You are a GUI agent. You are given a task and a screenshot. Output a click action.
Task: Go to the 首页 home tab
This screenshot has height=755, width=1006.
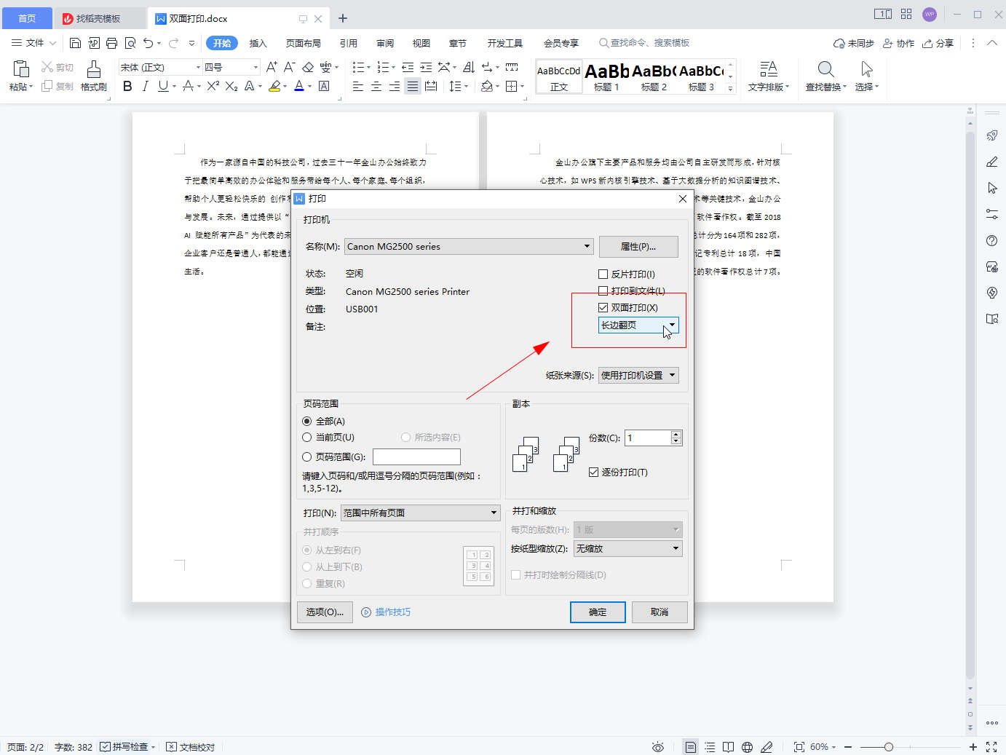(26, 18)
